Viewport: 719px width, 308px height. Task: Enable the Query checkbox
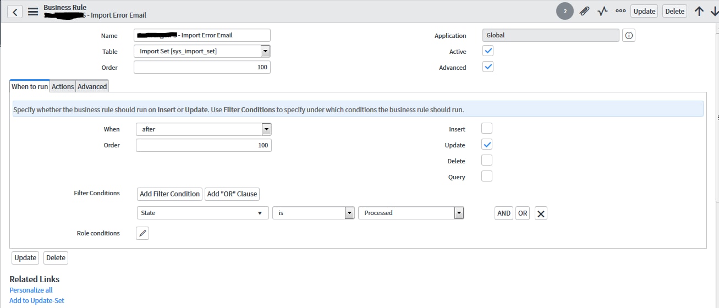(487, 177)
